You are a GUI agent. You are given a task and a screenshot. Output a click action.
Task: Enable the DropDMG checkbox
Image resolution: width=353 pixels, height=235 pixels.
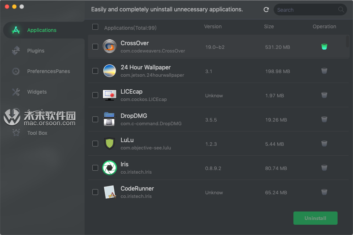click(95, 119)
